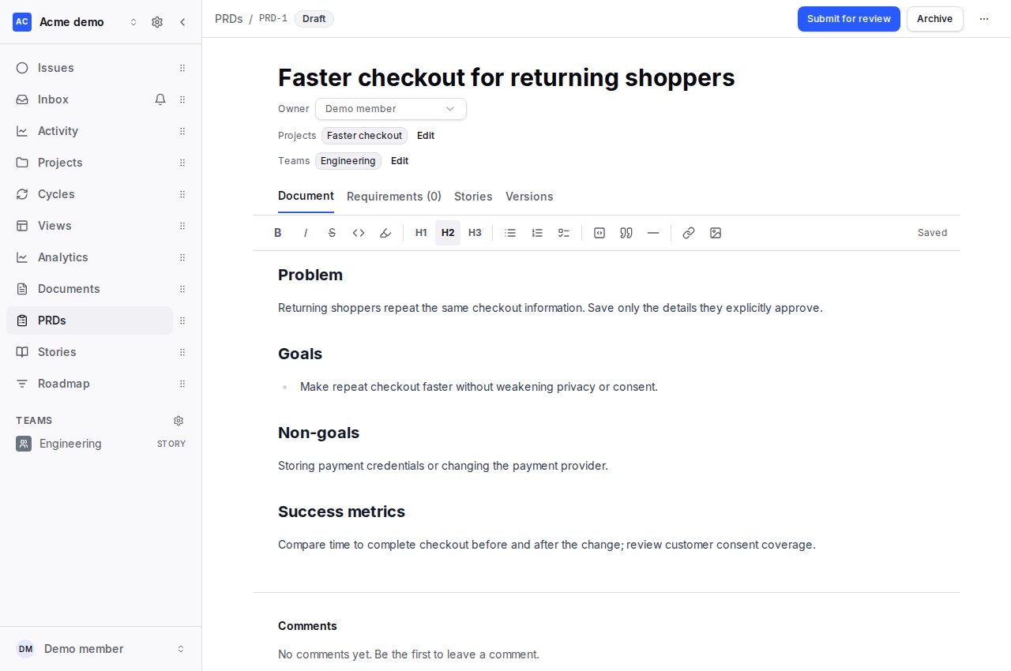Switch to the Stories tab in the PRD
This screenshot has width=1011, height=671.
473,197
